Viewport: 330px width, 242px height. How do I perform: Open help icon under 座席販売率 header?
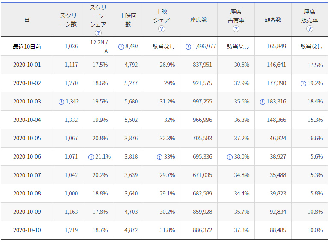tap(310, 29)
